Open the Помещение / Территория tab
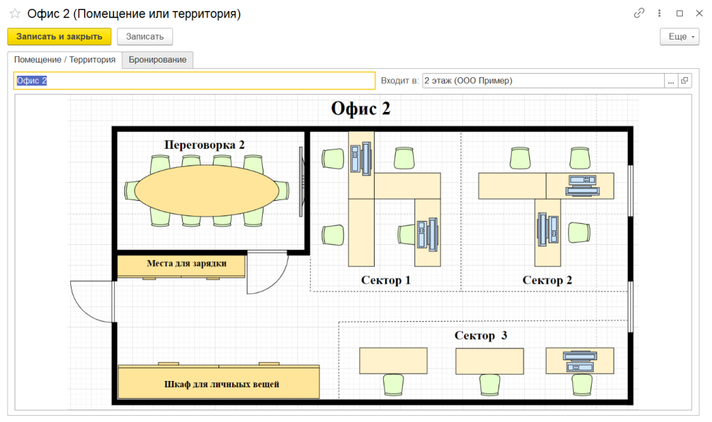 [x=65, y=60]
